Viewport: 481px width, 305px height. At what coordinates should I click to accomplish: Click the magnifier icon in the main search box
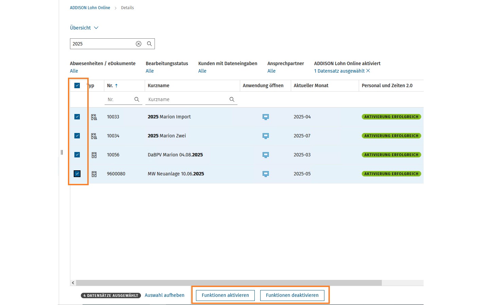click(149, 44)
